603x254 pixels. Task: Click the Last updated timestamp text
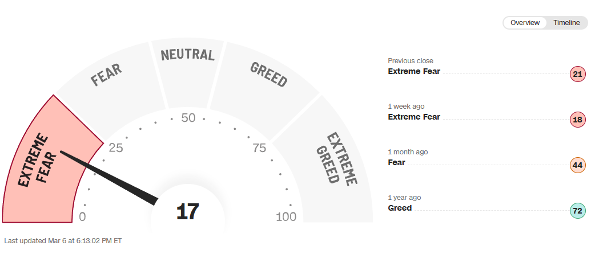pyautogui.click(x=63, y=241)
